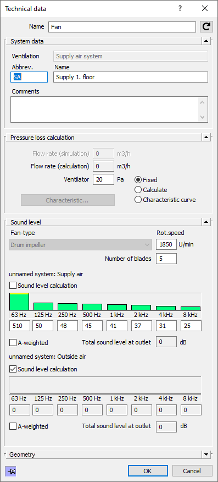The width and height of the screenshot is (218, 482).
Task: Click the question mark help button
Action: tap(180, 9)
